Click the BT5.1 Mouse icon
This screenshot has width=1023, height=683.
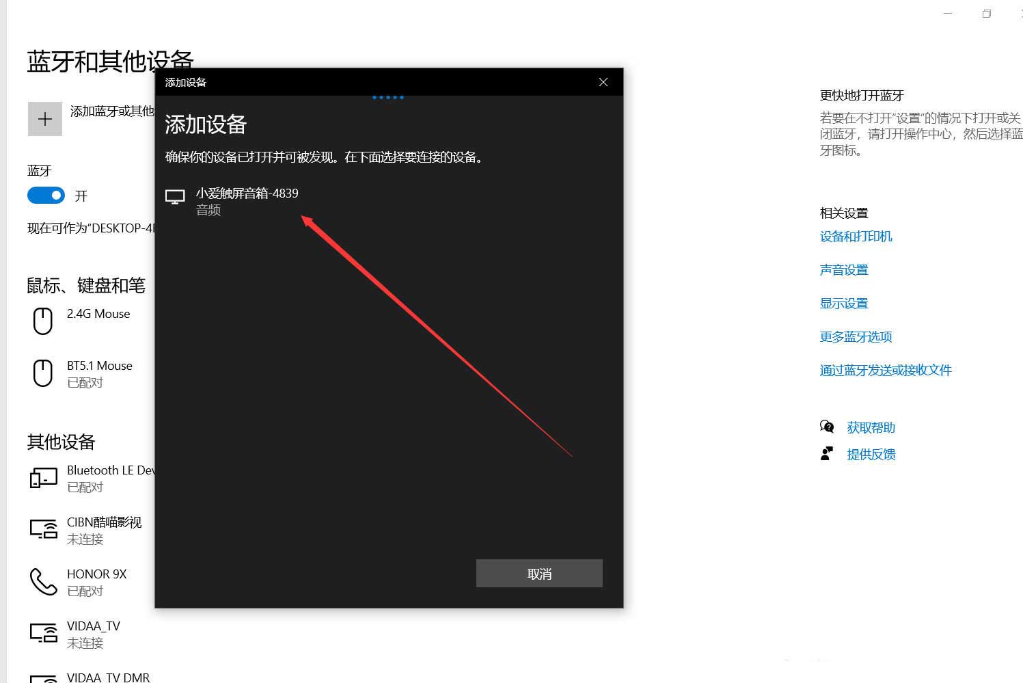[x=42, y=373]
